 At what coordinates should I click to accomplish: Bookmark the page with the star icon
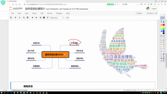20,4
